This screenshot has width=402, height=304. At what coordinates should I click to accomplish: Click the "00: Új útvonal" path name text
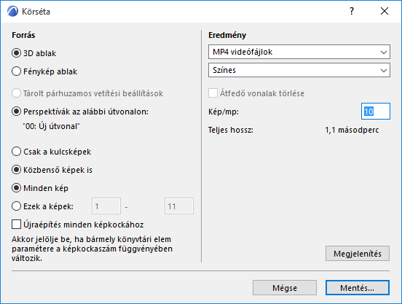pyautogui.click(x=52, y=126)
